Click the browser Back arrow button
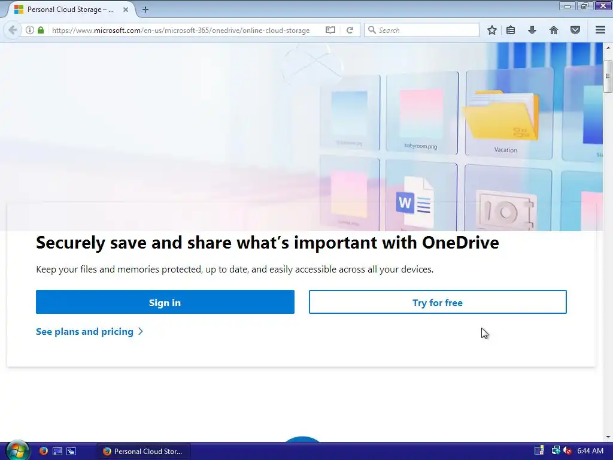The width and height of the screenshot is (613, 460). [x=13, y=30]
